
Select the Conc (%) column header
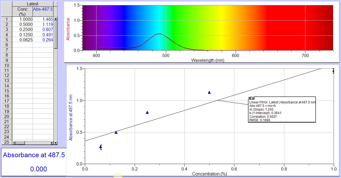(x=23, y=11)
